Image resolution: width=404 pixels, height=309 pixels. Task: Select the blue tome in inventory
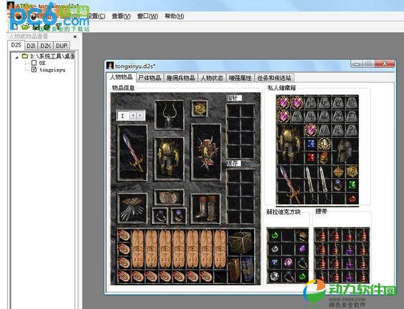[x=247, y=269]
